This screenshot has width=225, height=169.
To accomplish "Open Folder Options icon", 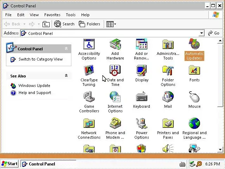I will click(x=168, y=76).
